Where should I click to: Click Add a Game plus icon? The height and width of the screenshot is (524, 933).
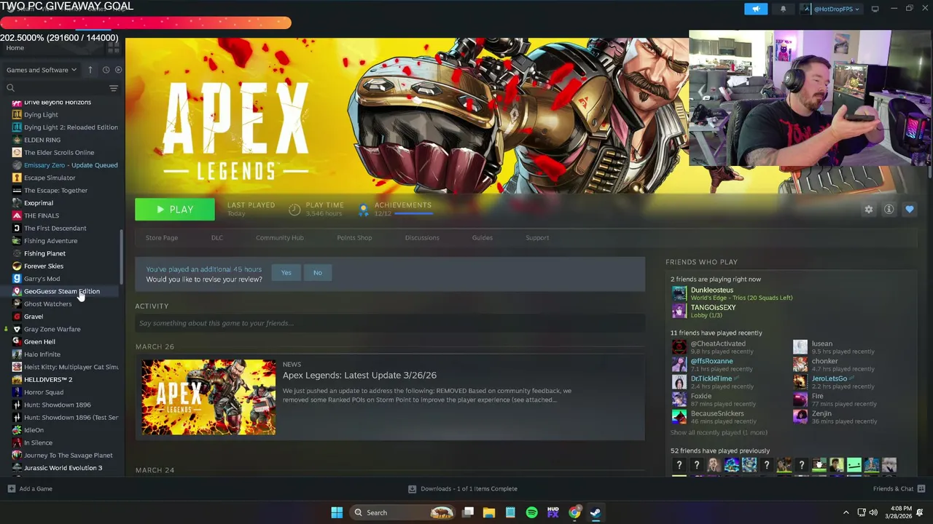11,489
